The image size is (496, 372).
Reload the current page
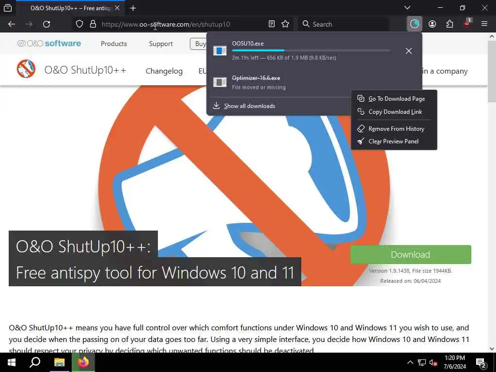click(x=46, y=24)
